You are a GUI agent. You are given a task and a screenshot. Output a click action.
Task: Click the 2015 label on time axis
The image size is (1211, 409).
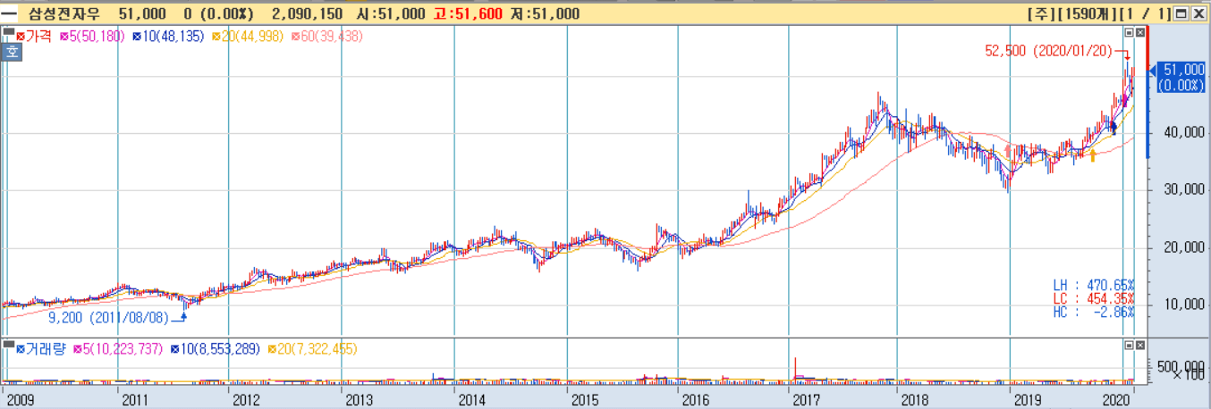[x=583, y=399]
